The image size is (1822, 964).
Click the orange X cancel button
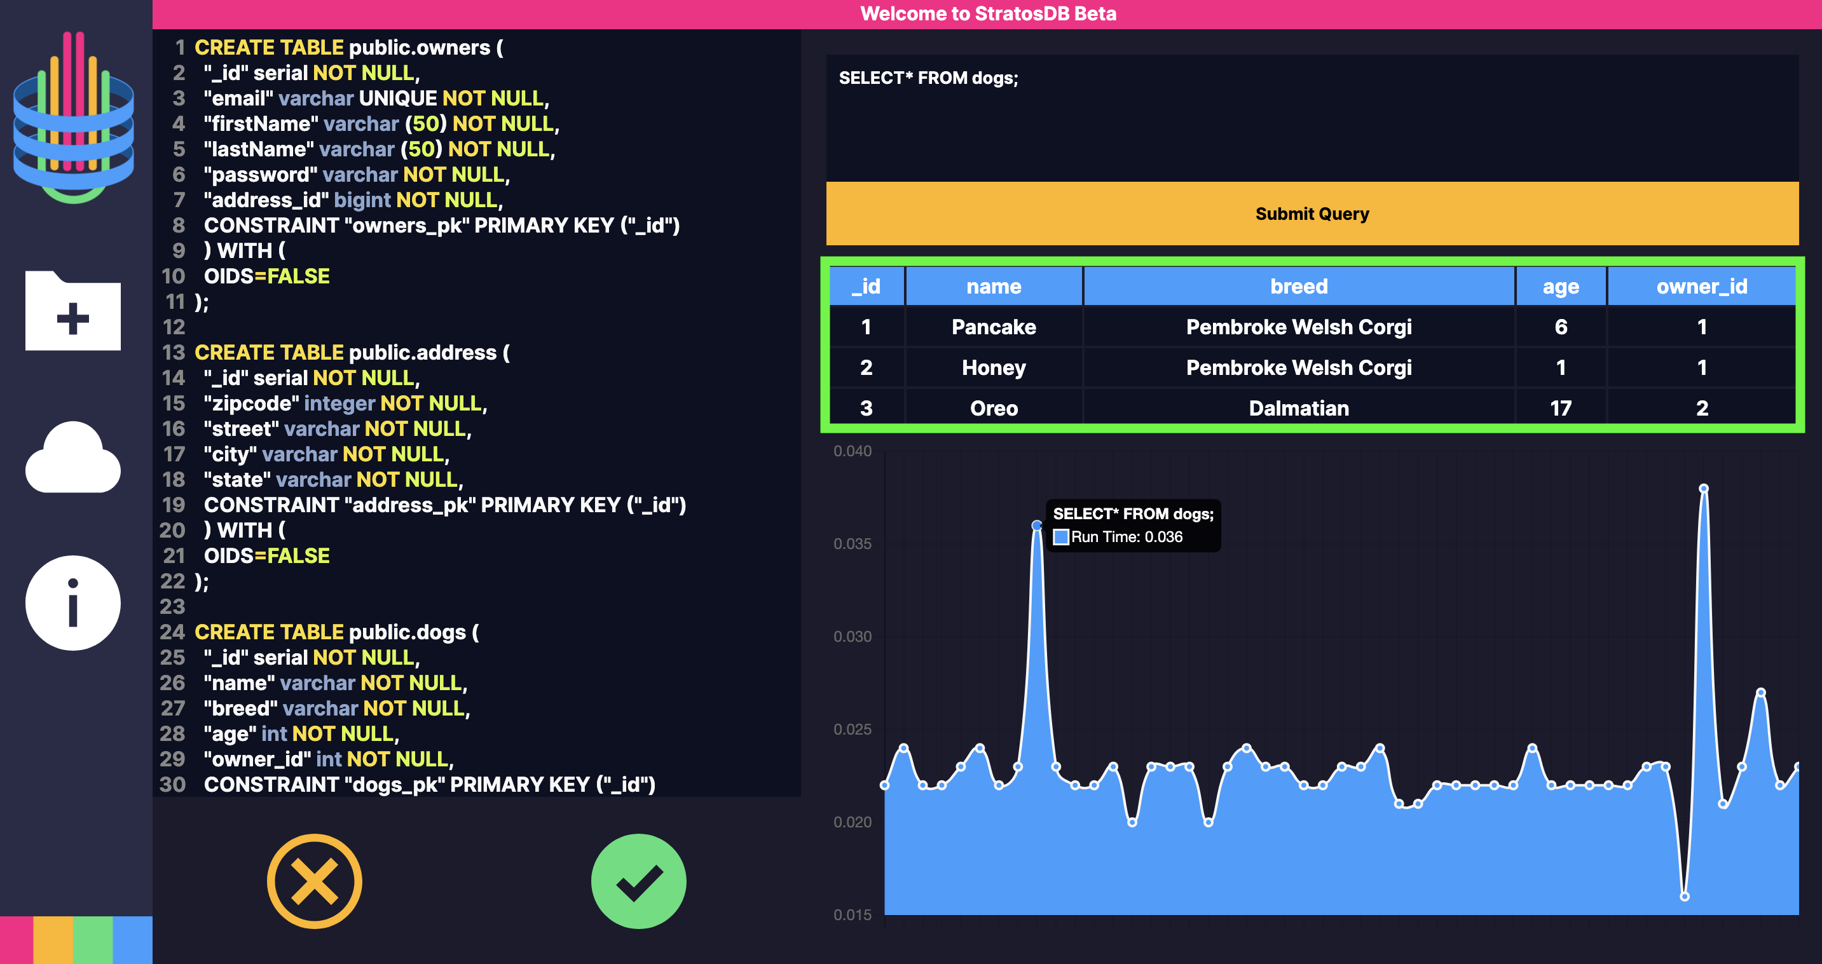[x=314, y=881]
